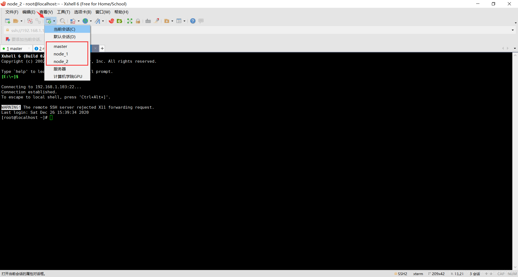Open the tab list dropdown arrow
Screen dimensions: 518x277
click(x=515, y=48)
